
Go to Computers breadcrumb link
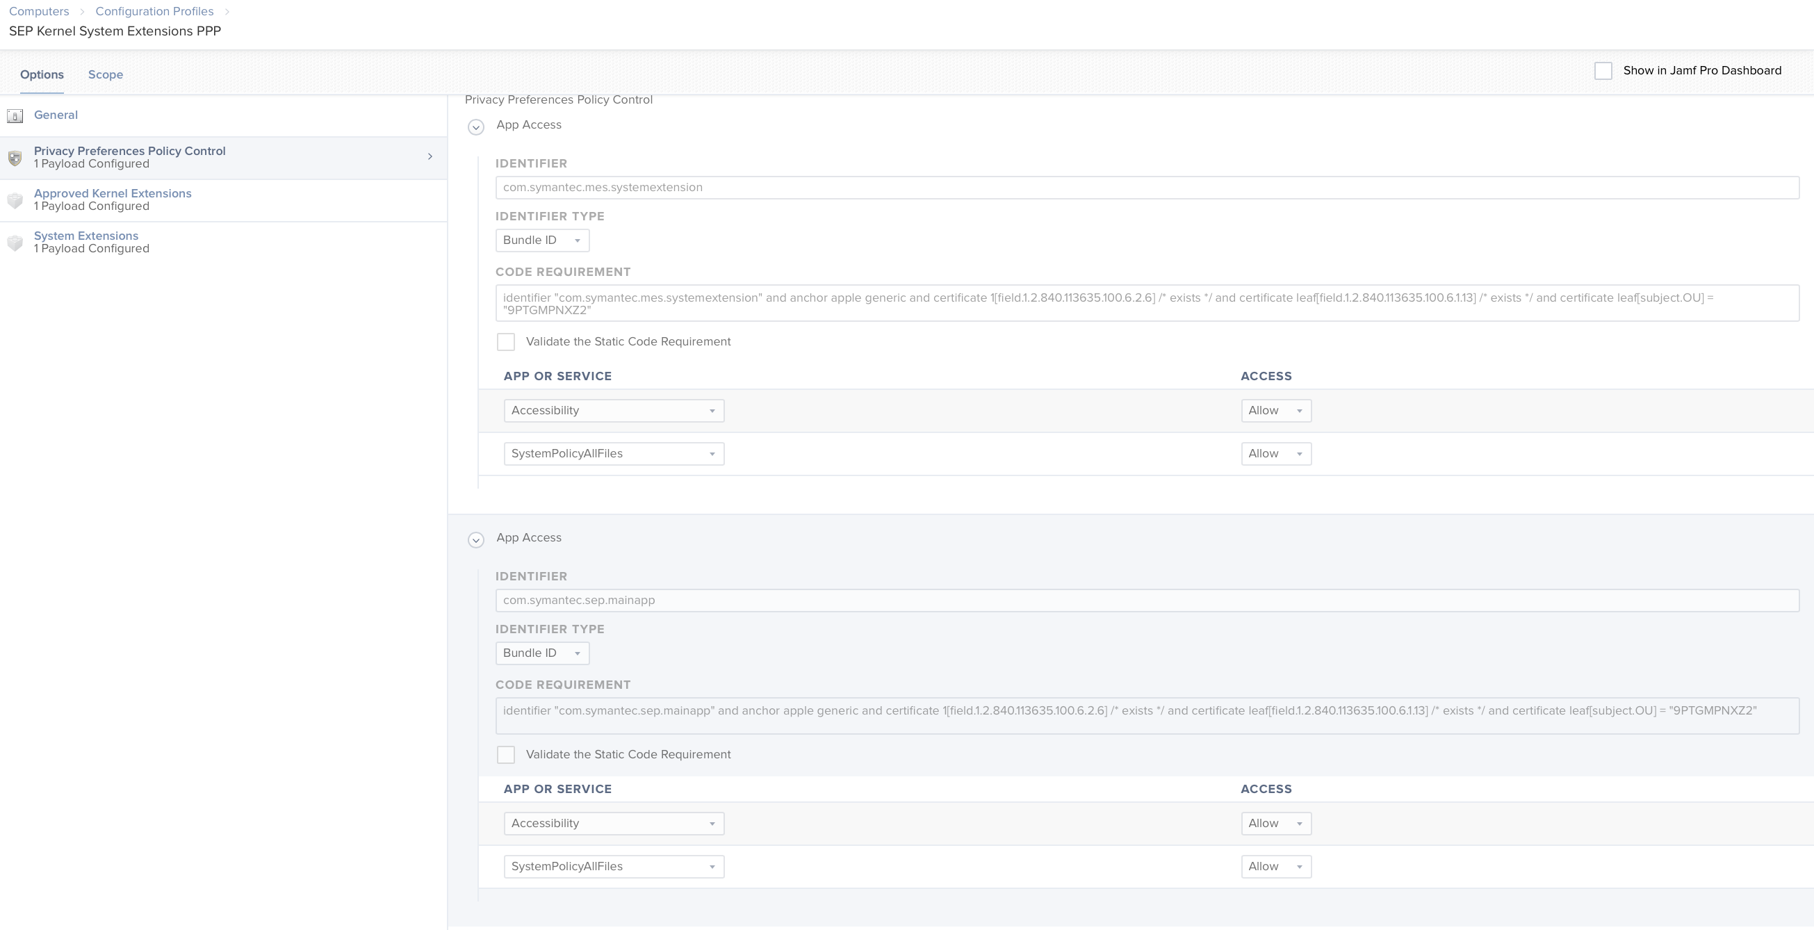tap(39, 11)
